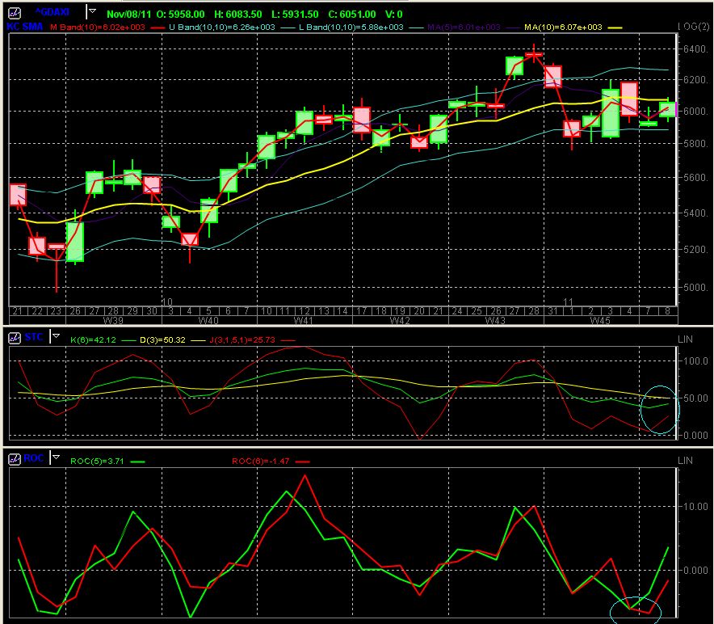Click the day 8 cell at axis end
Screen dimensions: 714x624
(x=667, y=311)
